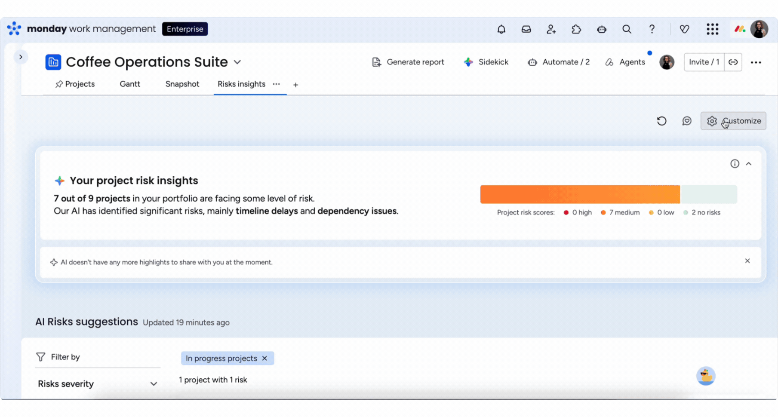Viewport: 778px width, 417px height.
Task: Open the automation robot icon in top bar
Action: click(x=602, y=29)
